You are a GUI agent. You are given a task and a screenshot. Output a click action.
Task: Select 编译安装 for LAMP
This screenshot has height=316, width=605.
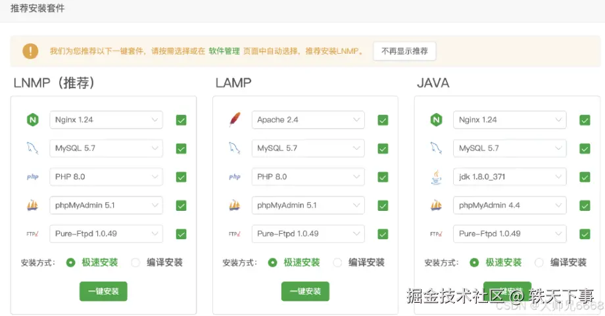click(337, 263)
